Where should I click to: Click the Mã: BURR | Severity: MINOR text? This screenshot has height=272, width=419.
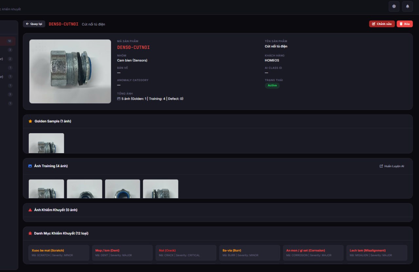240,255
